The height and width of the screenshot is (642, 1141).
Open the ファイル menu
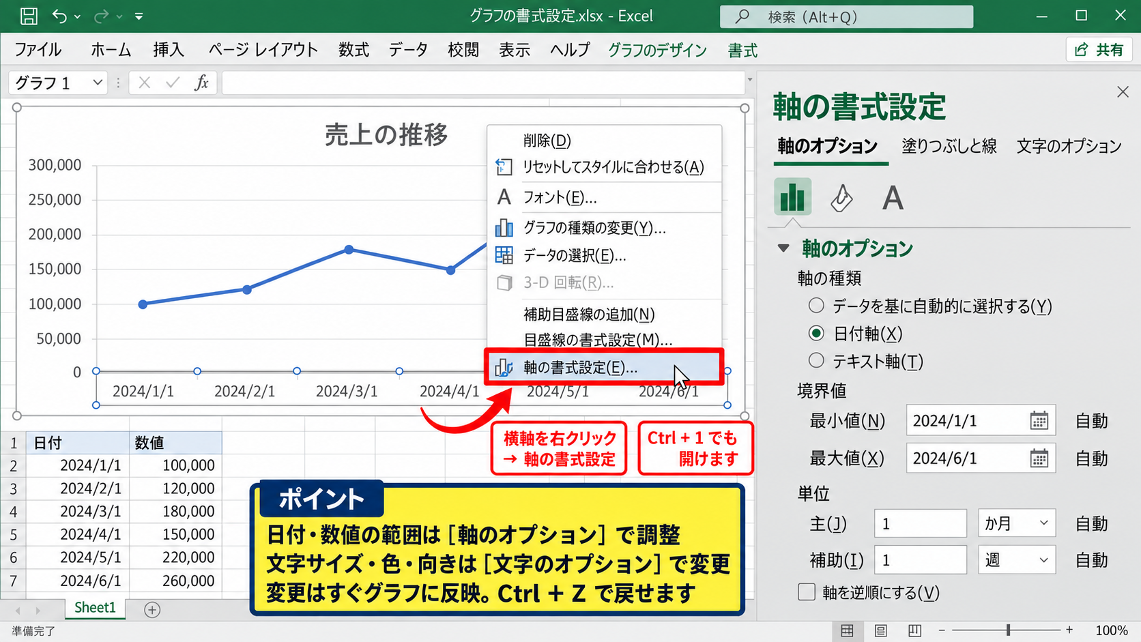click(38, 50)
